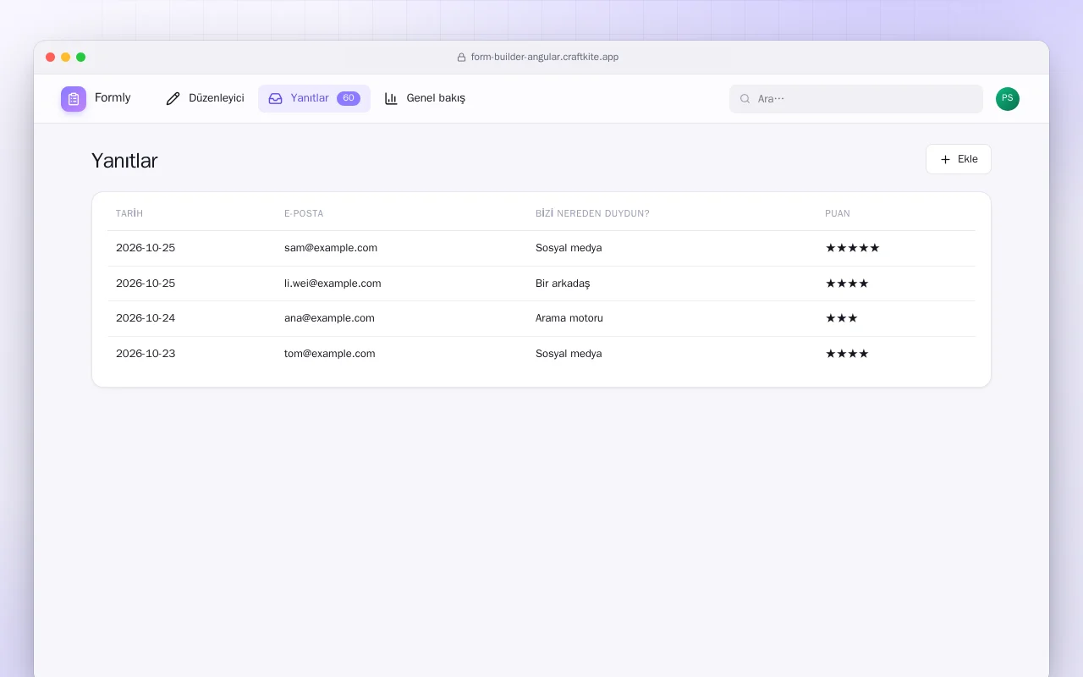The height and width of the screenshot is (677, 1083).
Task: Click the 2026-10-24 date cell
Action: pos(146,318)
